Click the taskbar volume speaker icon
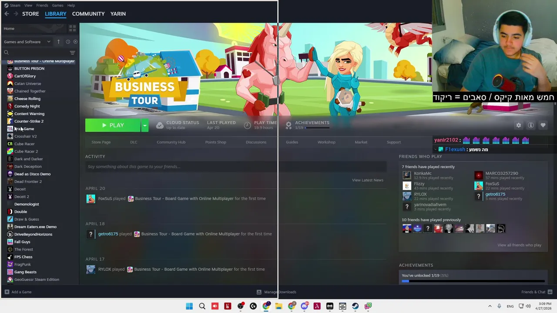This screenshot has height=313, width=557. (528, 306)
